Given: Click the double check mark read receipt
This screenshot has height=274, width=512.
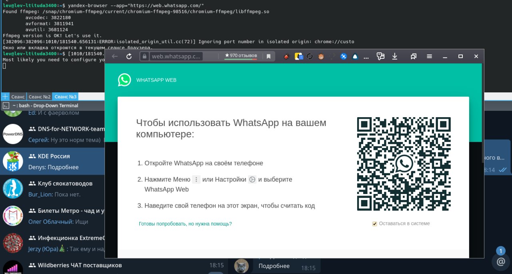Looking at the screenshot, I should pos(503,170).
